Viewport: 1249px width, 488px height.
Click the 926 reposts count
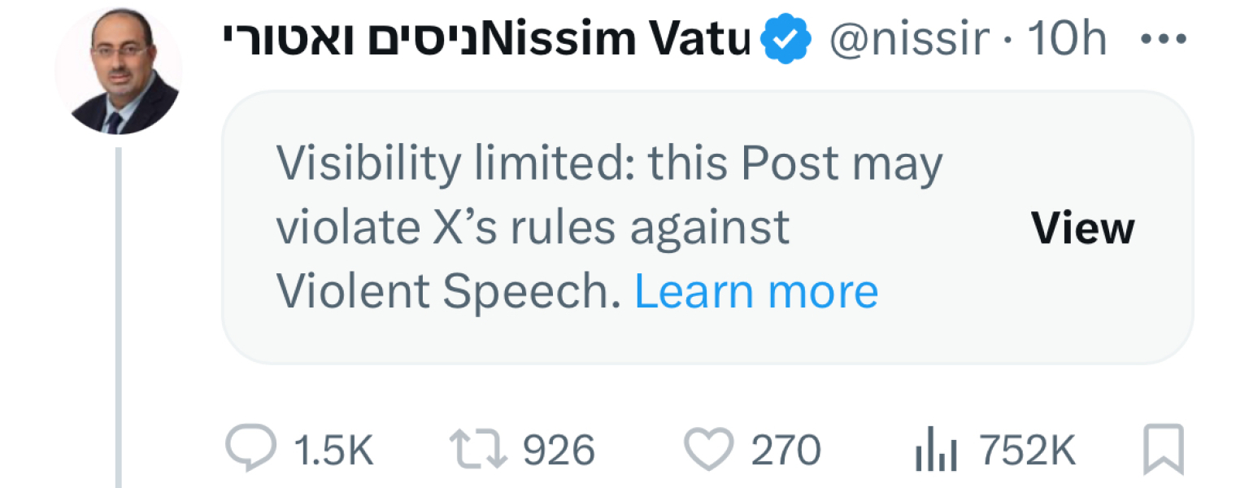click(559, 451)
